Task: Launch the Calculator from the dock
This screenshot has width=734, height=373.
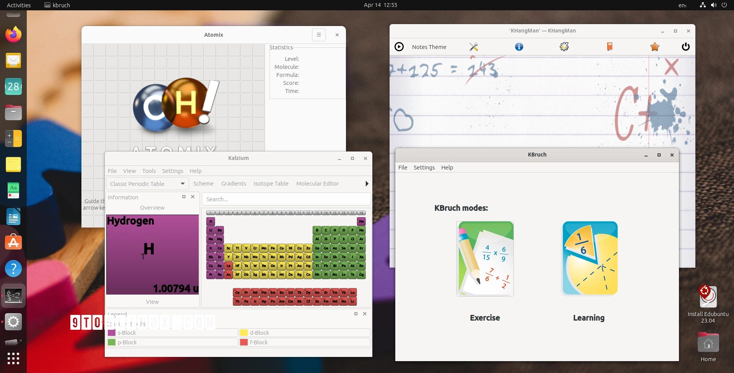Action: click(x=13, y=138)
